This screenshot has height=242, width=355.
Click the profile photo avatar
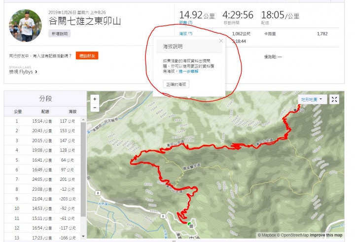click(x=25, y=25)
